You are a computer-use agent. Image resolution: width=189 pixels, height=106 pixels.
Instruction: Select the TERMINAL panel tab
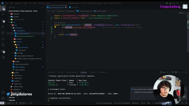83,72
